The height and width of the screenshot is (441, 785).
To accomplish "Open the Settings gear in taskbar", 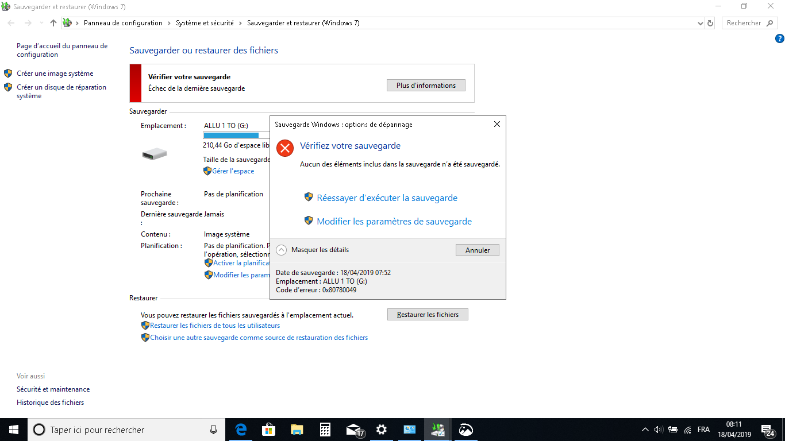I will pos(381,430).
